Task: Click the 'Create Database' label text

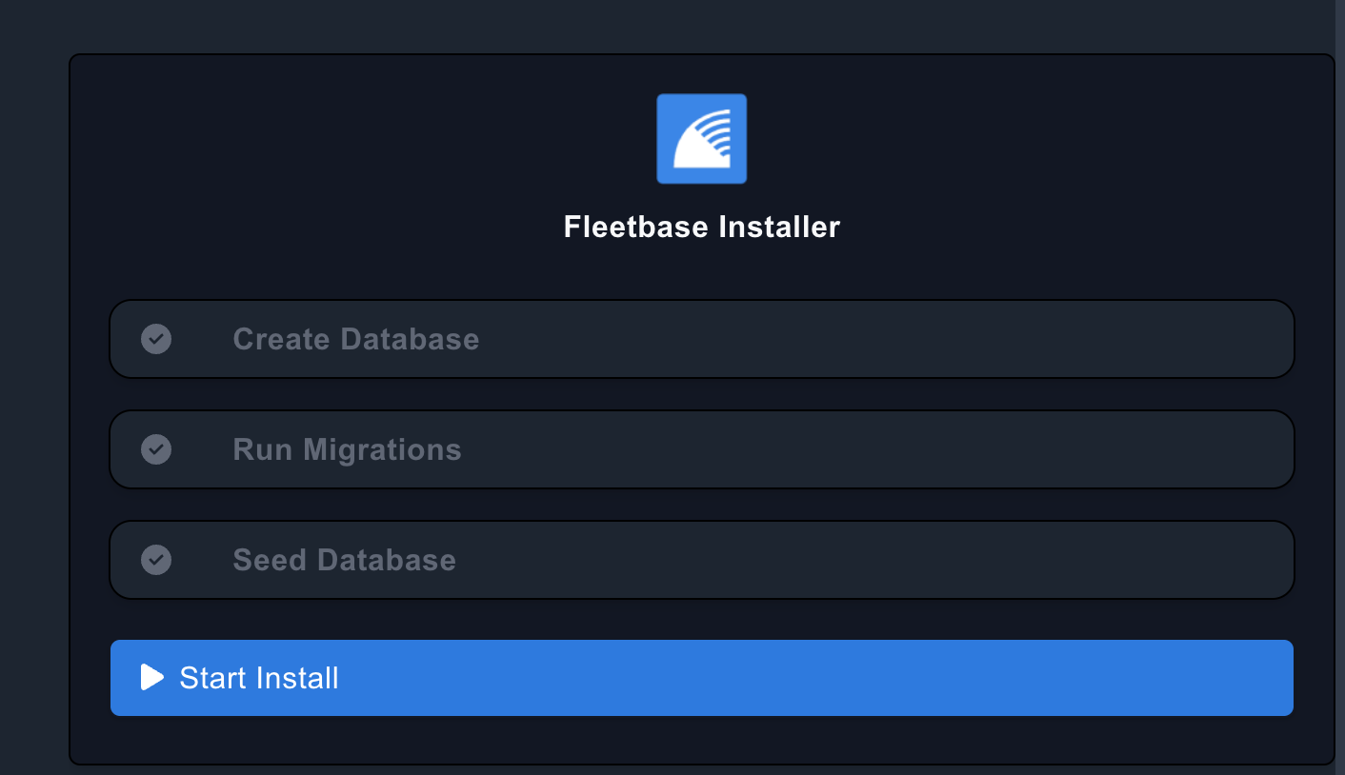Action: (x=356, y=339)
